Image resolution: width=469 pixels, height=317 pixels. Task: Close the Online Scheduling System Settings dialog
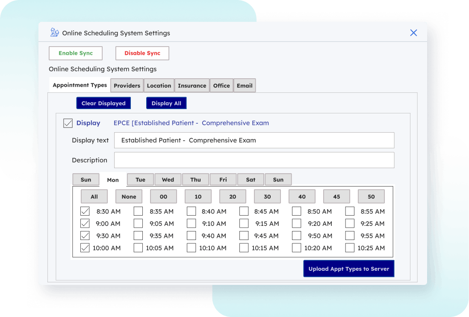coord(413,33)
